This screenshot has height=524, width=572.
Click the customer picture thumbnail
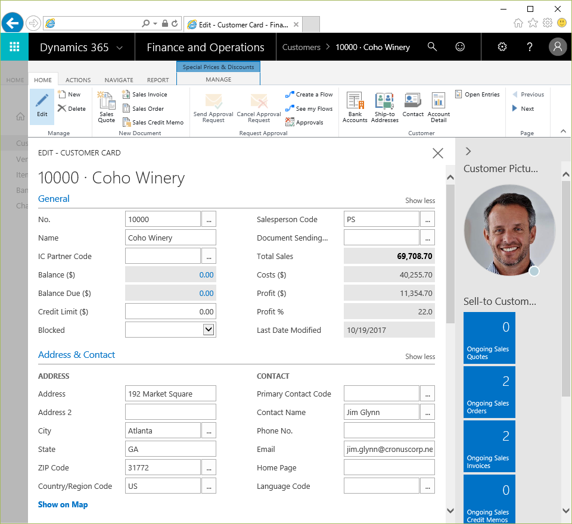(509, 230)
